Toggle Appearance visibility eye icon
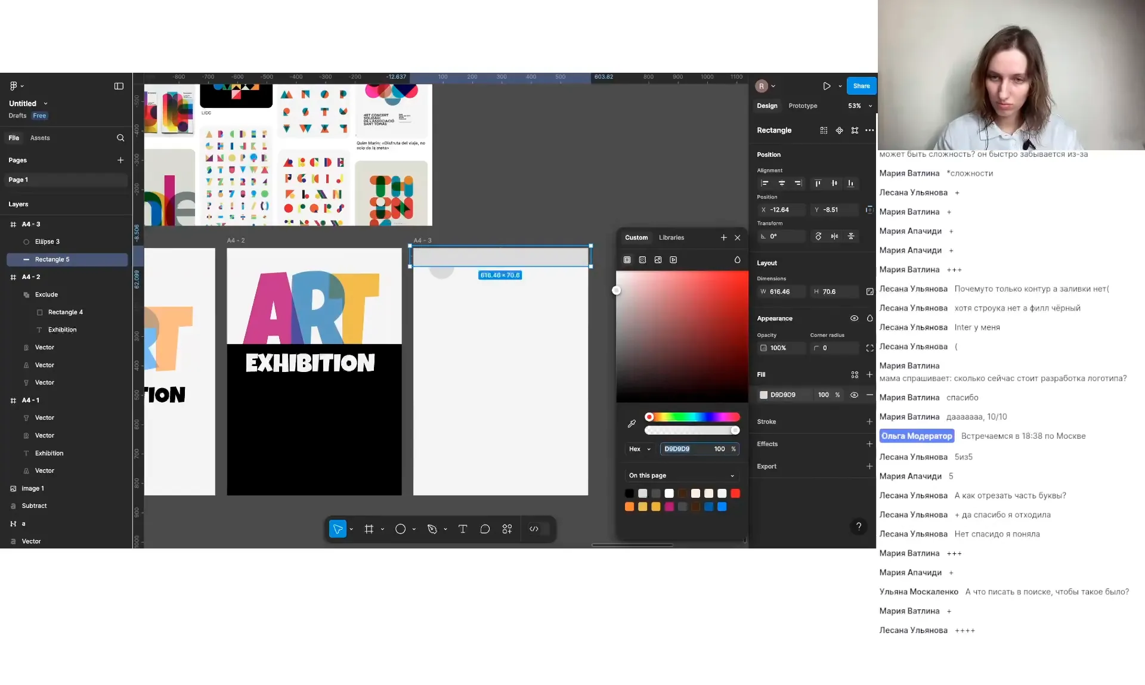 [854, 318]
